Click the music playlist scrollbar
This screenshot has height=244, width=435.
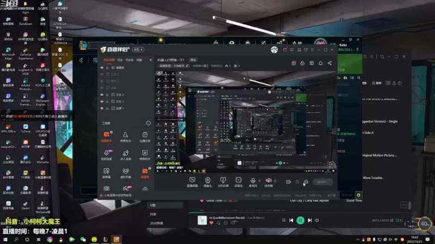pos(409,205)
